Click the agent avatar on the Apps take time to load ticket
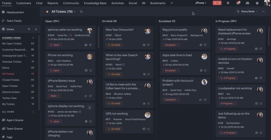Screen dimensions: 271x140 [x=204, y=56]
